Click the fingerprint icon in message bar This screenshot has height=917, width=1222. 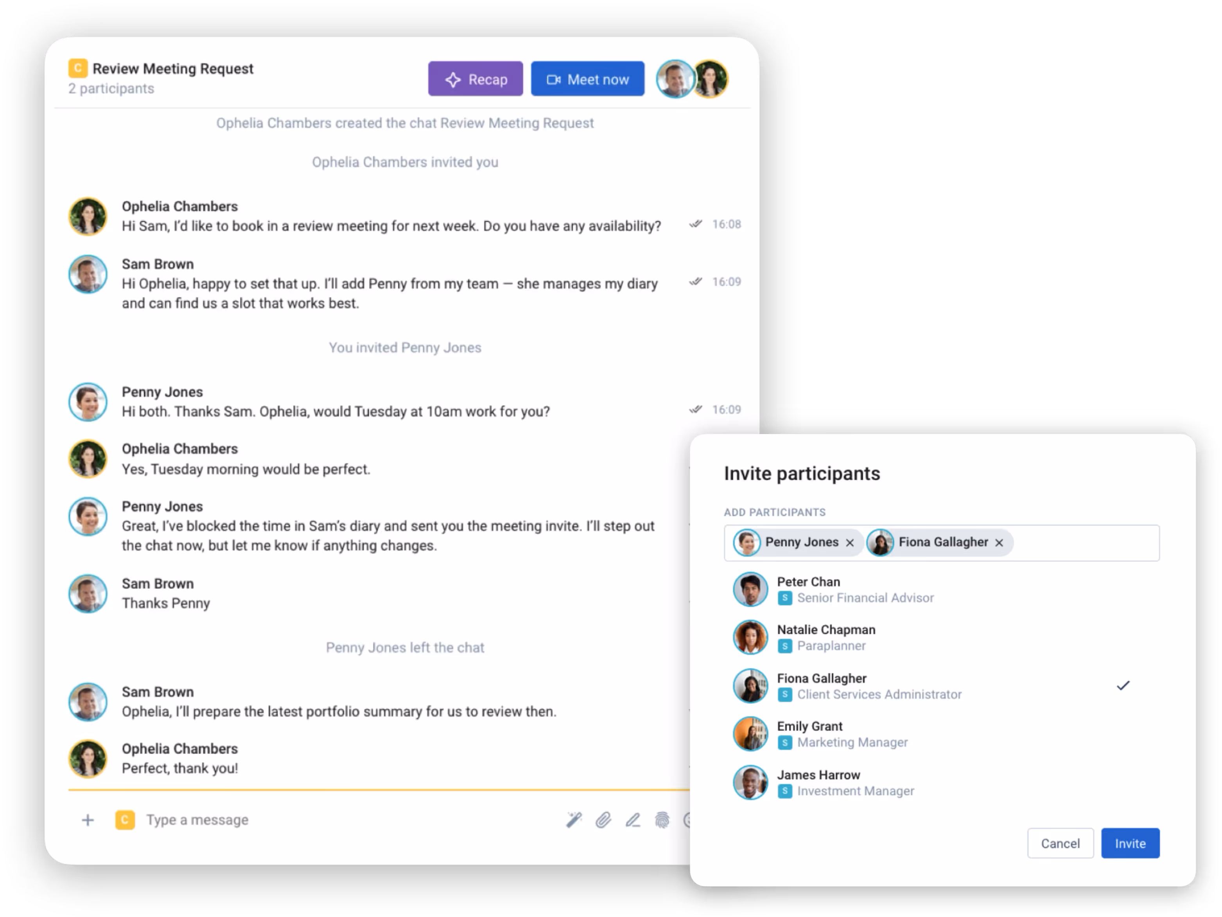(x=662, y=820)
